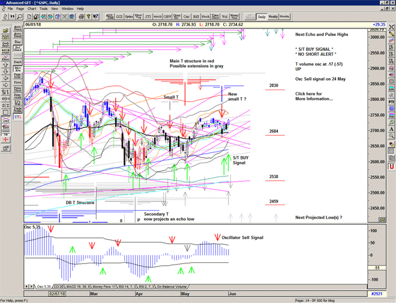Click the Mov Avg study button
396x303 pixels.
(x=17, y=69)
